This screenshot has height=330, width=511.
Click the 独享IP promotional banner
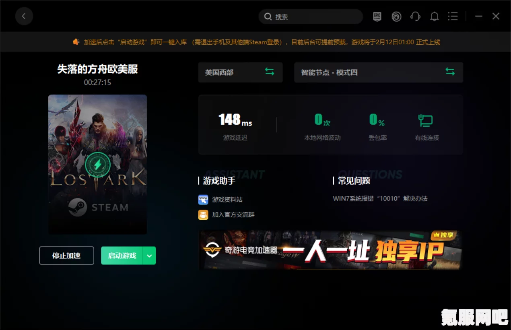(x=330, y=250)
